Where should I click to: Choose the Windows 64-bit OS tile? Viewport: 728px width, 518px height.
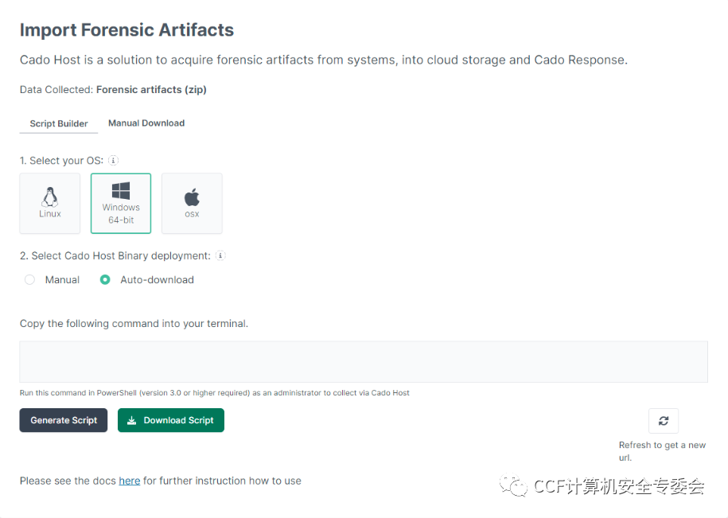121,203
